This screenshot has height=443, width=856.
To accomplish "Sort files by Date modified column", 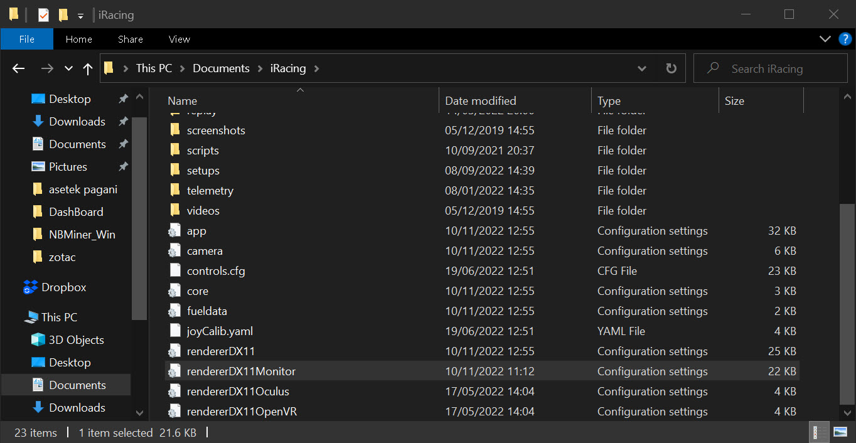I will pyautogui.click(x=480, y=100).
